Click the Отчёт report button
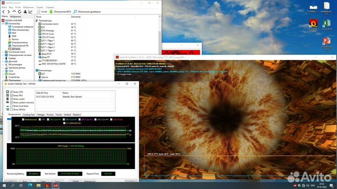 (x=42, y=12)
